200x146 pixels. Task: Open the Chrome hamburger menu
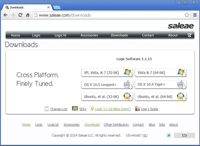click(x=195, y=15)
